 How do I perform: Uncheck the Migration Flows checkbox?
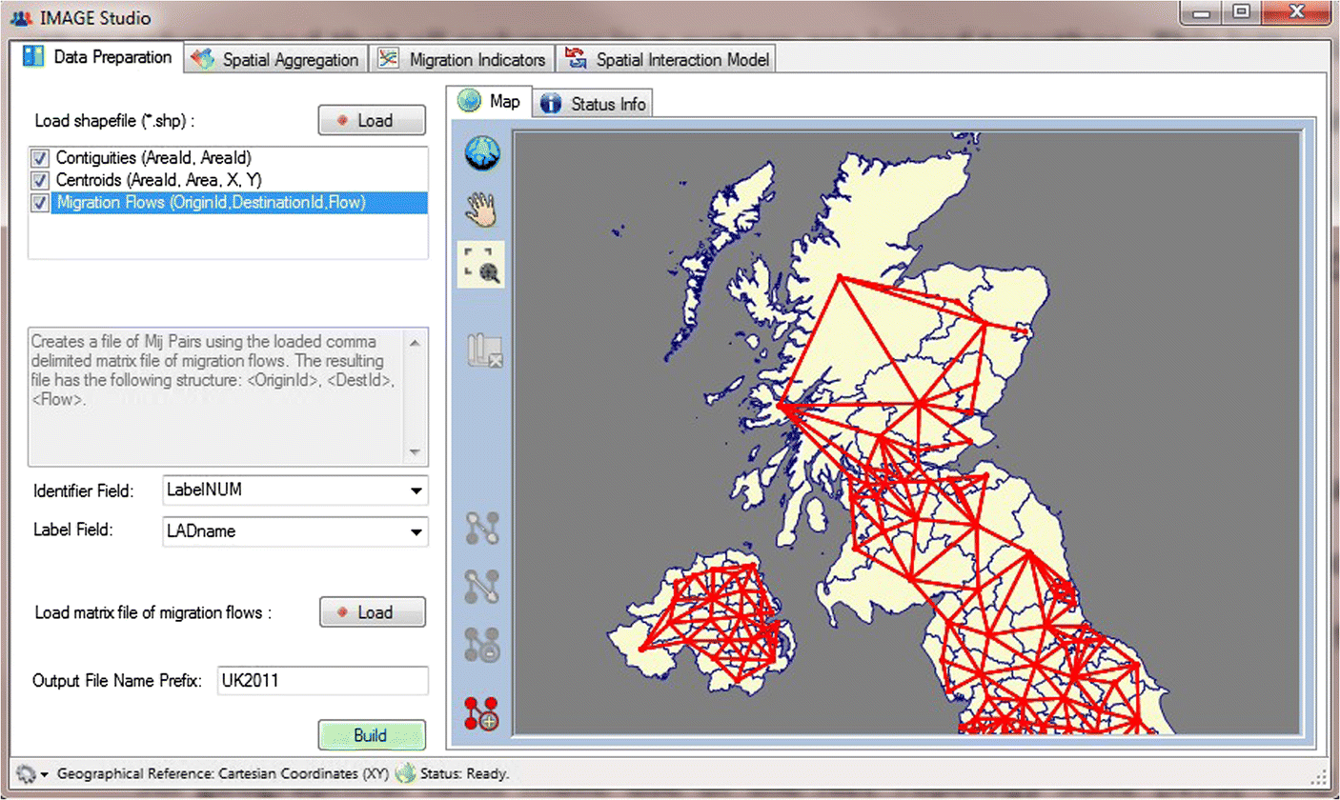pos(41,202)
